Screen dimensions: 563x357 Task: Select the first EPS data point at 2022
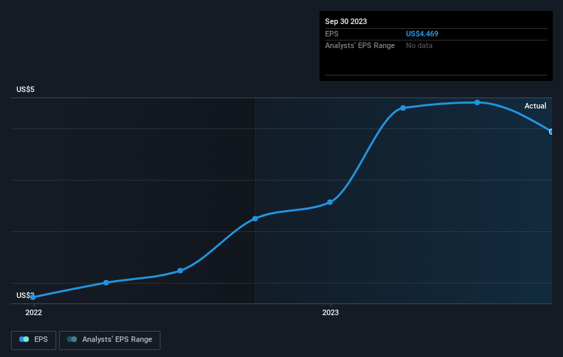pyautogui.click(x=33, y=297)
